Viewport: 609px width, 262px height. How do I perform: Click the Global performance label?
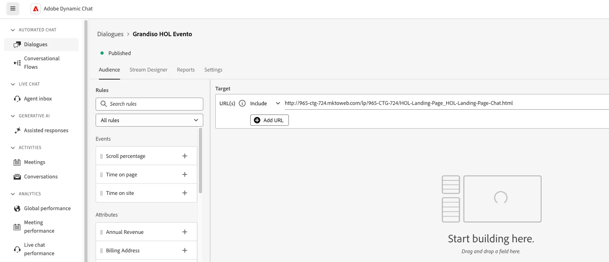(x=47, y=209)
